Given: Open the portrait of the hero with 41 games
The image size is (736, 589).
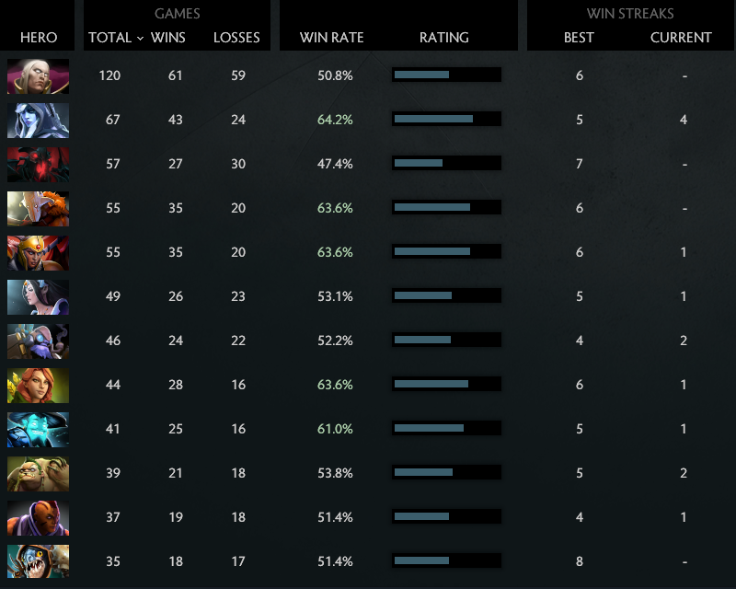Looking at the screenshot, I should (x=33, y=428).
